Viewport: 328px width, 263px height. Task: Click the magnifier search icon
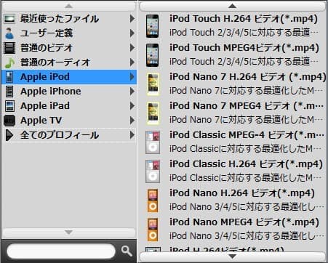[127, 251]
